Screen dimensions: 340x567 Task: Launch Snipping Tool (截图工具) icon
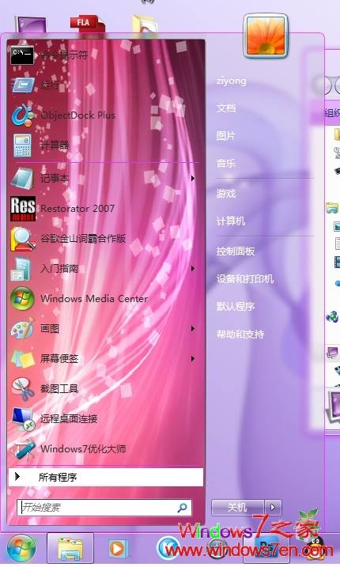tap(23, 389)
